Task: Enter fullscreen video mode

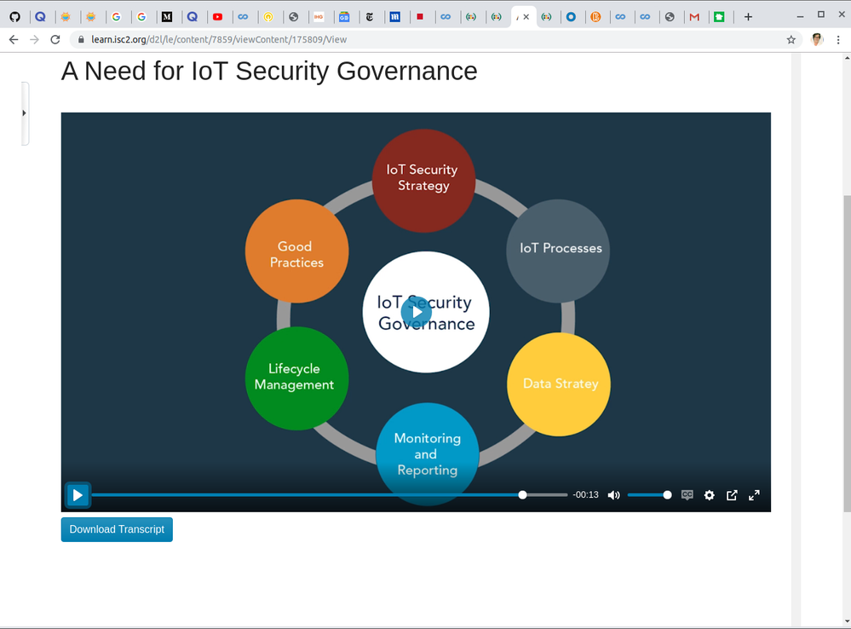Action: click(x=754, y=495)
